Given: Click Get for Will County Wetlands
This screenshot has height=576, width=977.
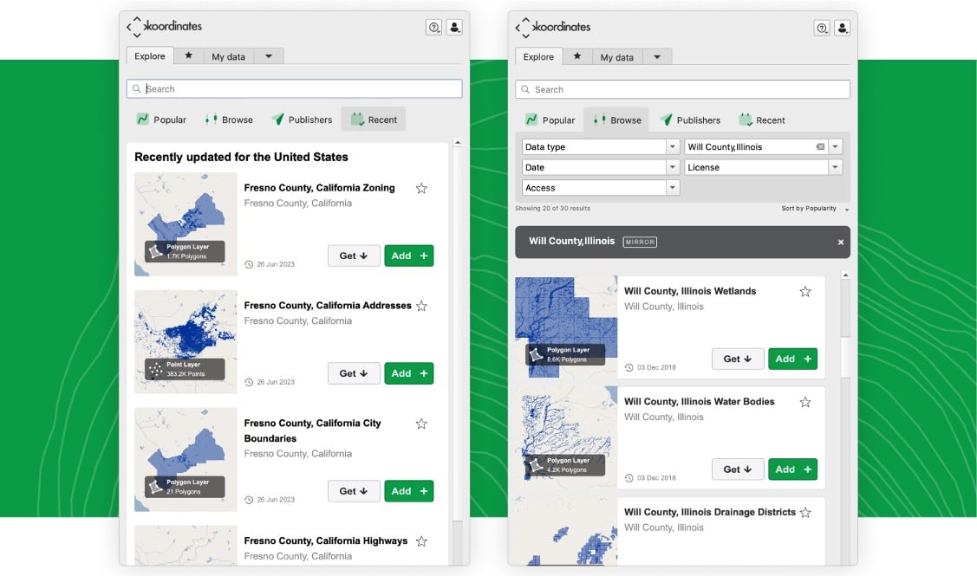Looking at the screenshot, I should pos(738,359).
